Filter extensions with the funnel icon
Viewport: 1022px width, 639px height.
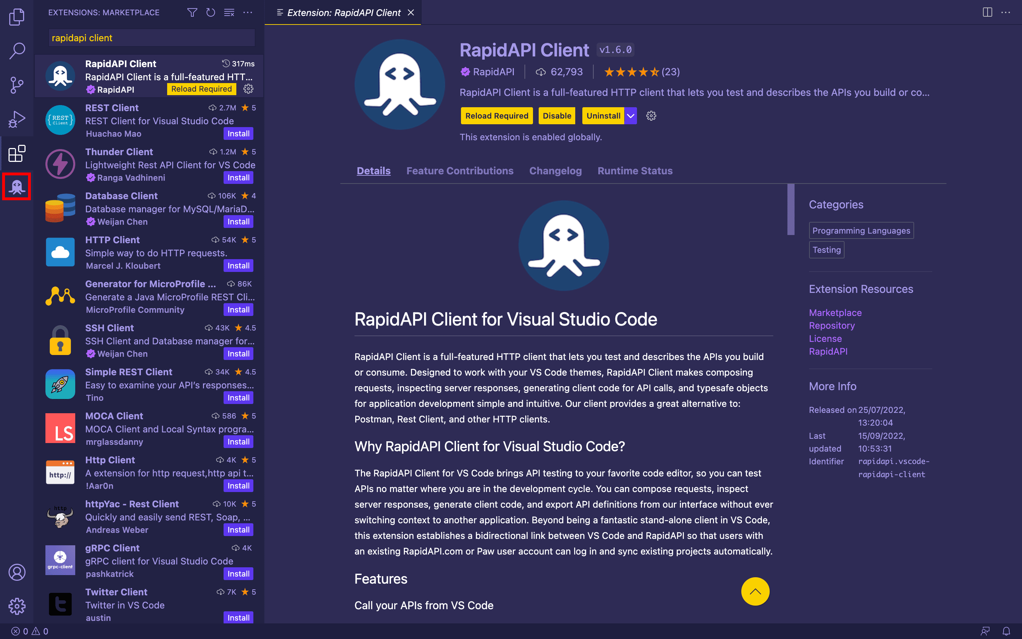coord(192,13)
